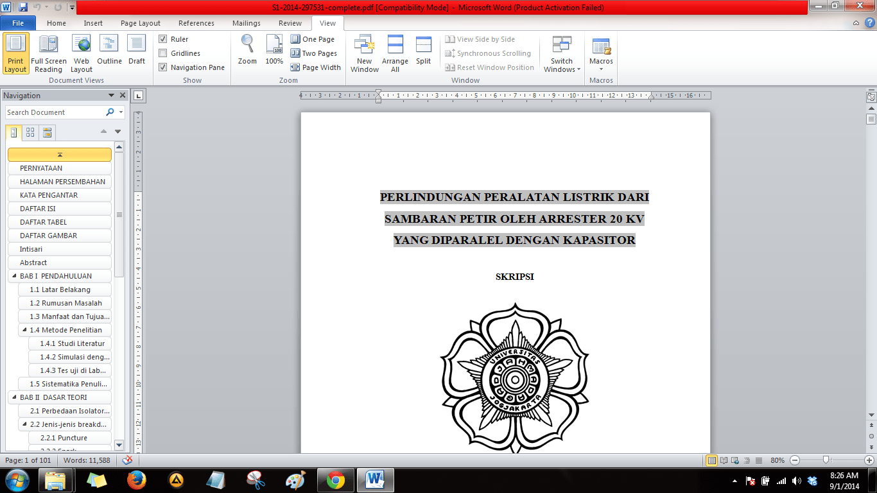Open the File tab
This screenshot has height=493, width=877.
(18, 23)
